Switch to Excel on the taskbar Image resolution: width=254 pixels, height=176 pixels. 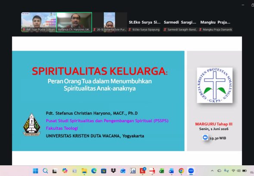162,171
